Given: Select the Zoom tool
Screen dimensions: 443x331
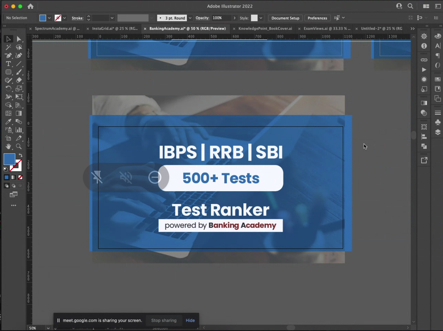Looking at the screenshot, I should pyautogui.click(x=19, y=147).
